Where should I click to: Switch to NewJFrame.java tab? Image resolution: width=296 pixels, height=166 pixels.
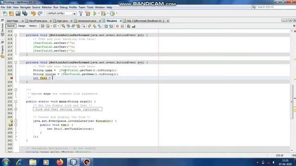[38, 21]
